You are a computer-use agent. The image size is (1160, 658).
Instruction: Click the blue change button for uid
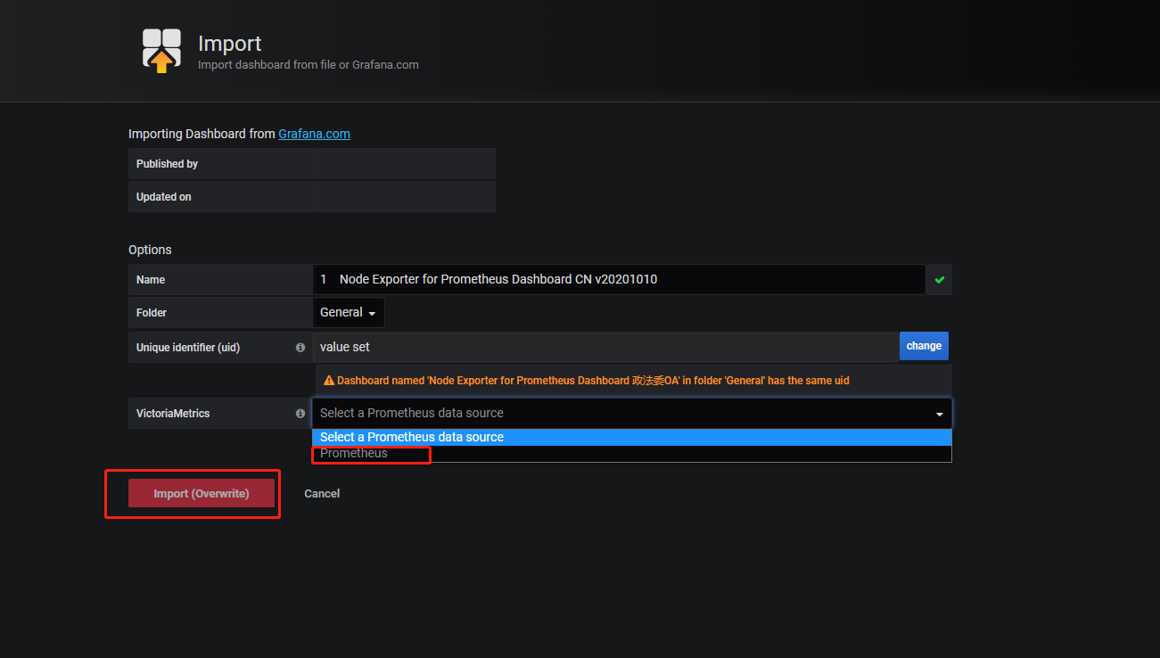tap(924, 346)
